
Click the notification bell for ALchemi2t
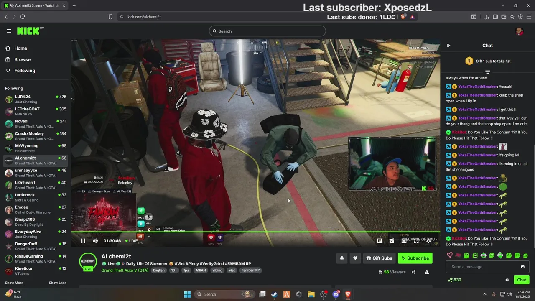coord(341,258)
